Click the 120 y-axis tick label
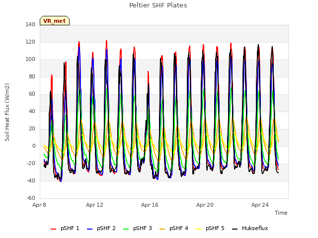 (x=30, y=42)
